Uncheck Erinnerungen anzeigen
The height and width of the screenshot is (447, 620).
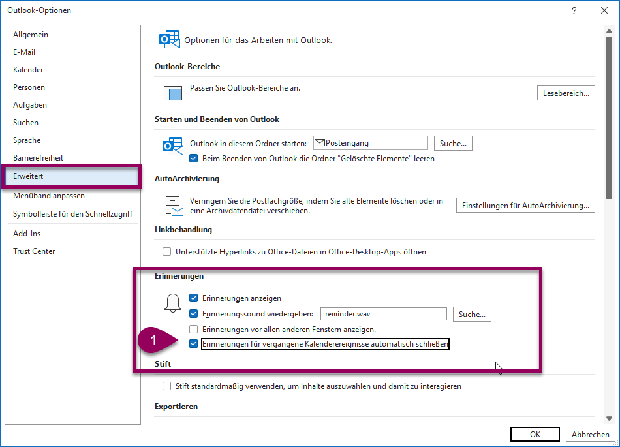pos(193,298)
